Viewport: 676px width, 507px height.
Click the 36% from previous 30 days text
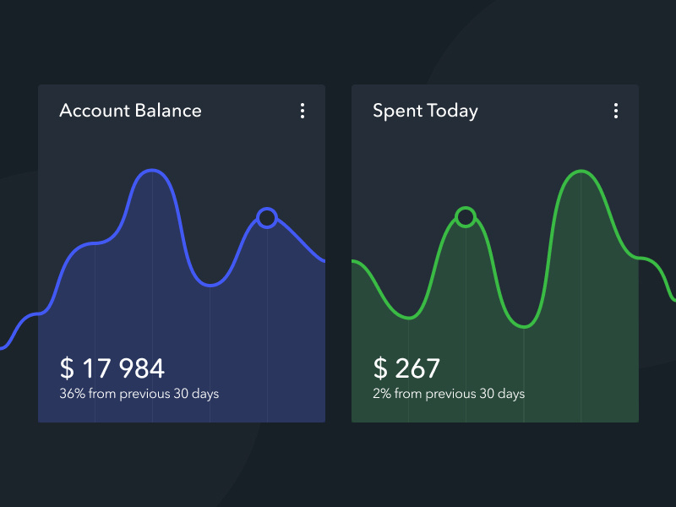pos(139,394)
